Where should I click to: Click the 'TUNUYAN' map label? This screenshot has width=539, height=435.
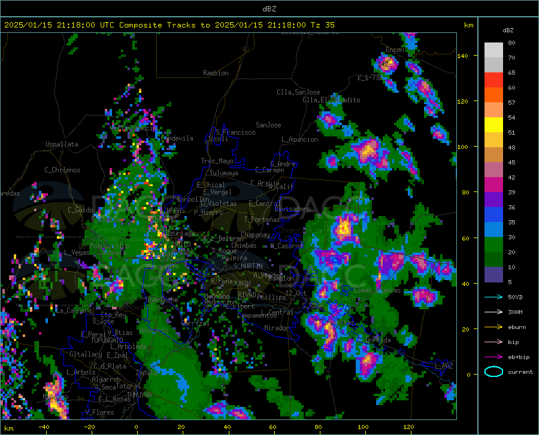pos(139,394)
